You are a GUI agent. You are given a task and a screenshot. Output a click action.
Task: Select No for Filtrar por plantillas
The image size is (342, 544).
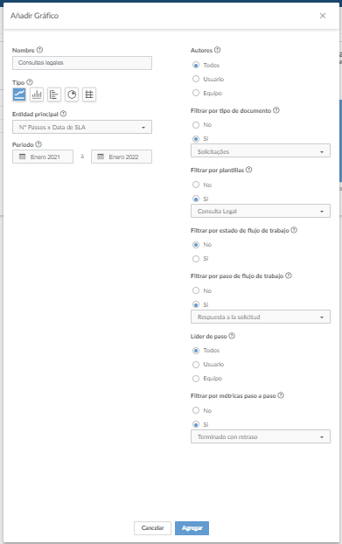click(x=196, y=185)
